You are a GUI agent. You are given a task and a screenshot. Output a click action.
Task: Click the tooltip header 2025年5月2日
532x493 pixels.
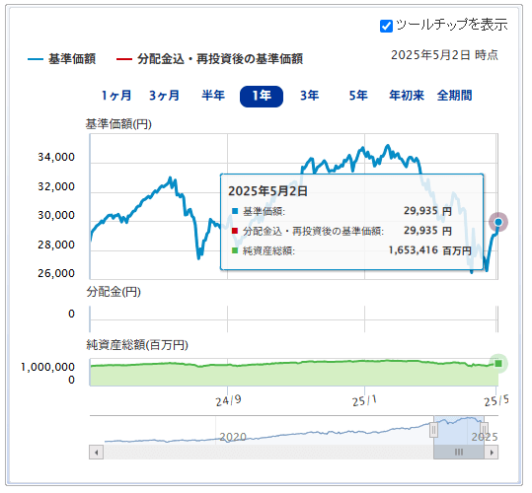click(x=267, y=191)
